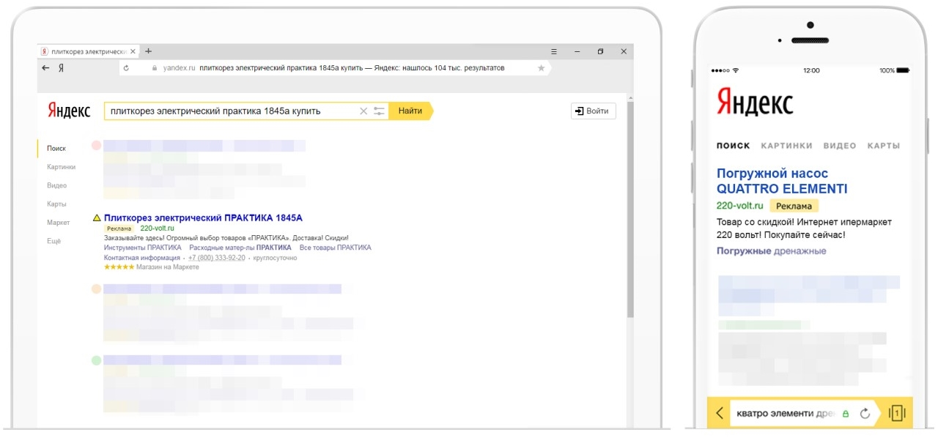
Task: Open a new browser tab with plus icon
Action: coord(149,51)
